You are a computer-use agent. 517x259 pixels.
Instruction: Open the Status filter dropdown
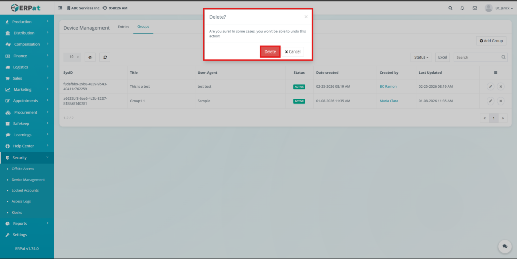click(x=421, y=57)
